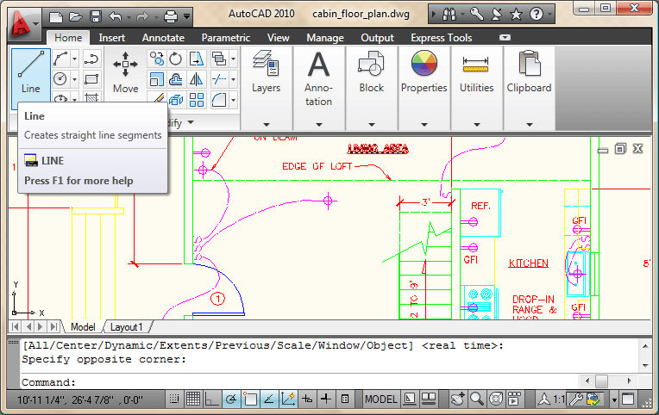Toggle Object Snap in status bar
Screen dimensions: 659x415
coord(250,399)
